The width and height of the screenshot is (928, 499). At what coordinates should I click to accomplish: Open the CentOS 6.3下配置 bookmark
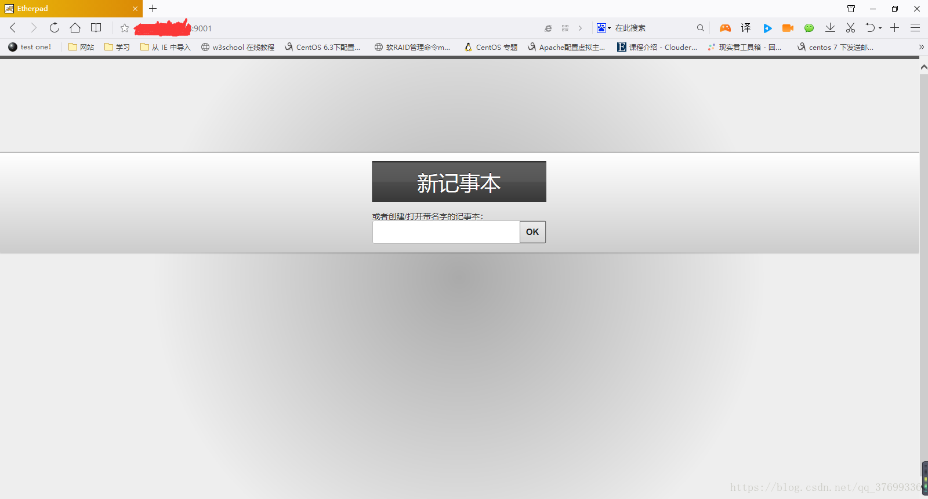tap(322, 47)
